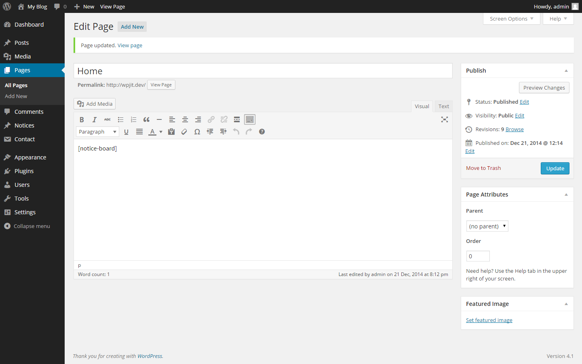Toggle italic formatting in editor toolbar
Viewport: 582px width, 364px height.
click(x=95, y=119)
